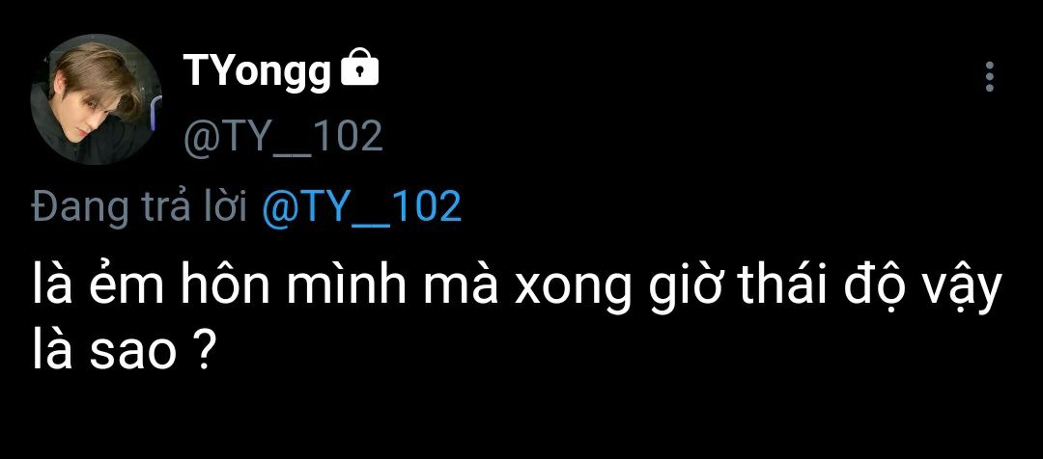Screen dimensions: 1043x459
Task: Click the padlock protected-account icon
Action: pyautogui.click(x=359, y=67)
